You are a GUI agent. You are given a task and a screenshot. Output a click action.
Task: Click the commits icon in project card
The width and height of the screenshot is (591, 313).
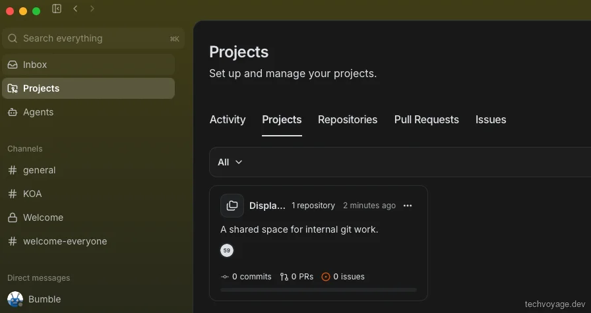coord(225,277)
